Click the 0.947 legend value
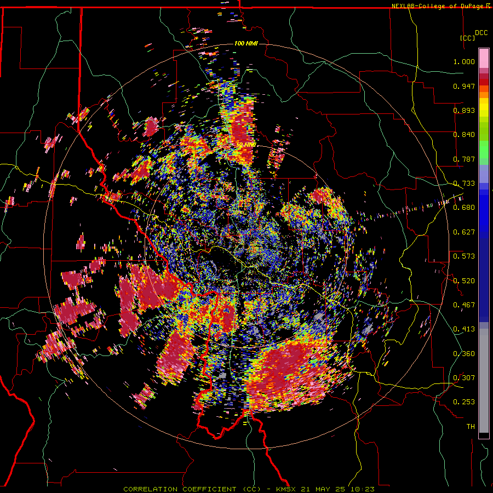This screenshot has height=493, width=493. pyautogui.click(x=464, y=86)
